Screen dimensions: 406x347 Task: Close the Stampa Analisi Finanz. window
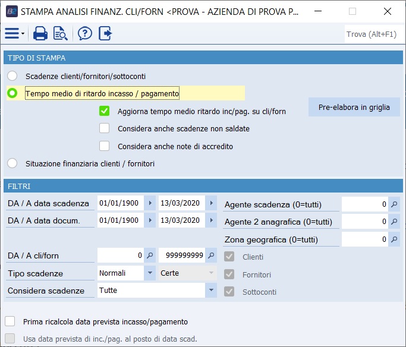[388, 11]
